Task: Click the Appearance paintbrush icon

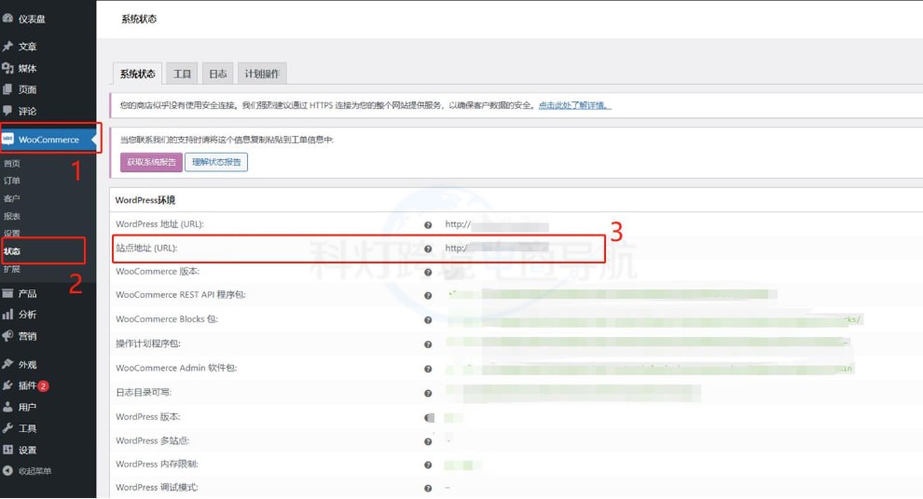Action: (x=8, y=364)
